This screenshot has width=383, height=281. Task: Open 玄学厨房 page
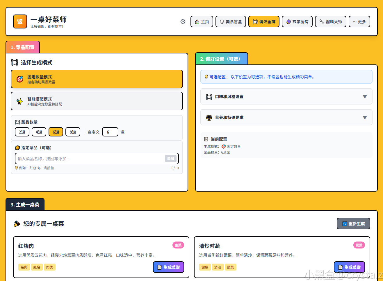(x=297, y=21)
